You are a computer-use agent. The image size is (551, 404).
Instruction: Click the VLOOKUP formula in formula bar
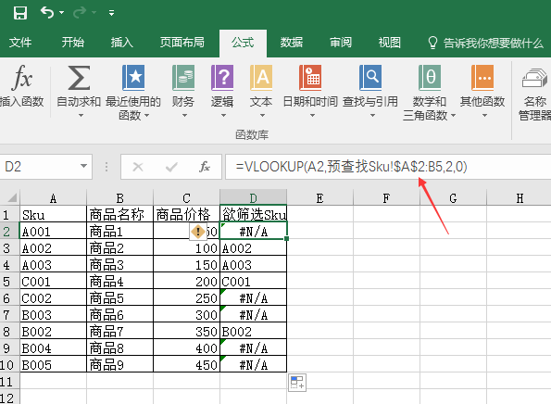[351, 167]
